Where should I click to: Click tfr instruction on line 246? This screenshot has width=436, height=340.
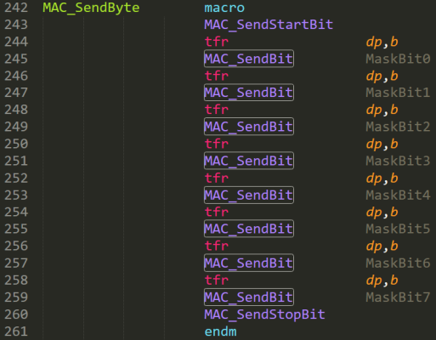[217, 76]
